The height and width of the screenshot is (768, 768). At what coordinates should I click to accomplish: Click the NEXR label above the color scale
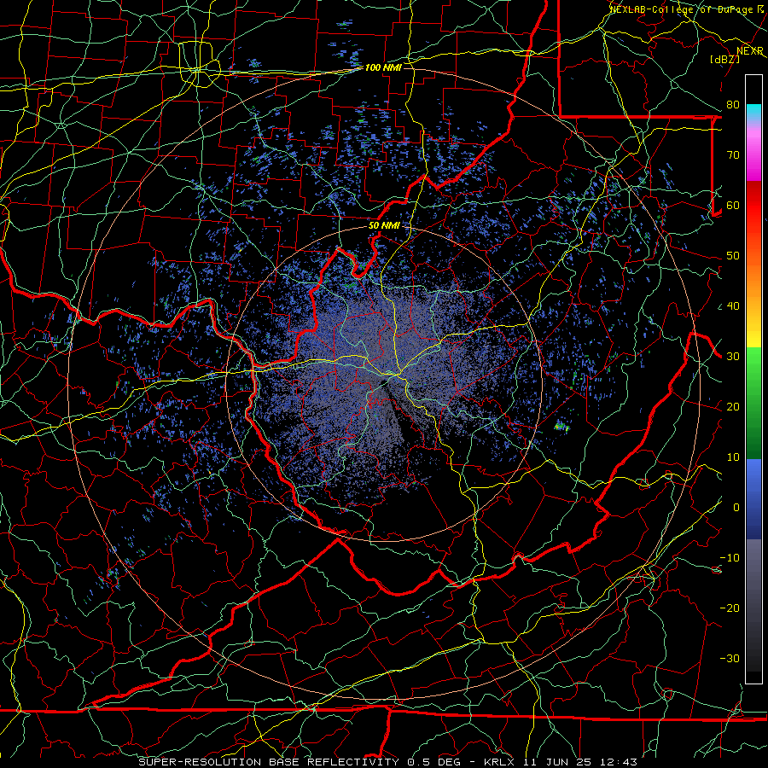tap(750, 50)
